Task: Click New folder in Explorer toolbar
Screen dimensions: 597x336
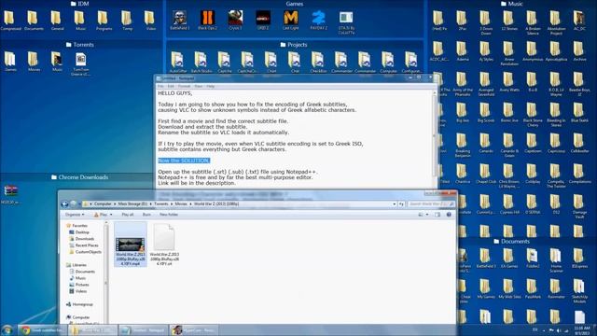Action: (169, 215)
